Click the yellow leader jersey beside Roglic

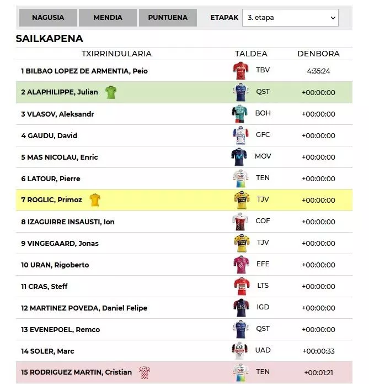pyautogui.click(x=95, y=200)
